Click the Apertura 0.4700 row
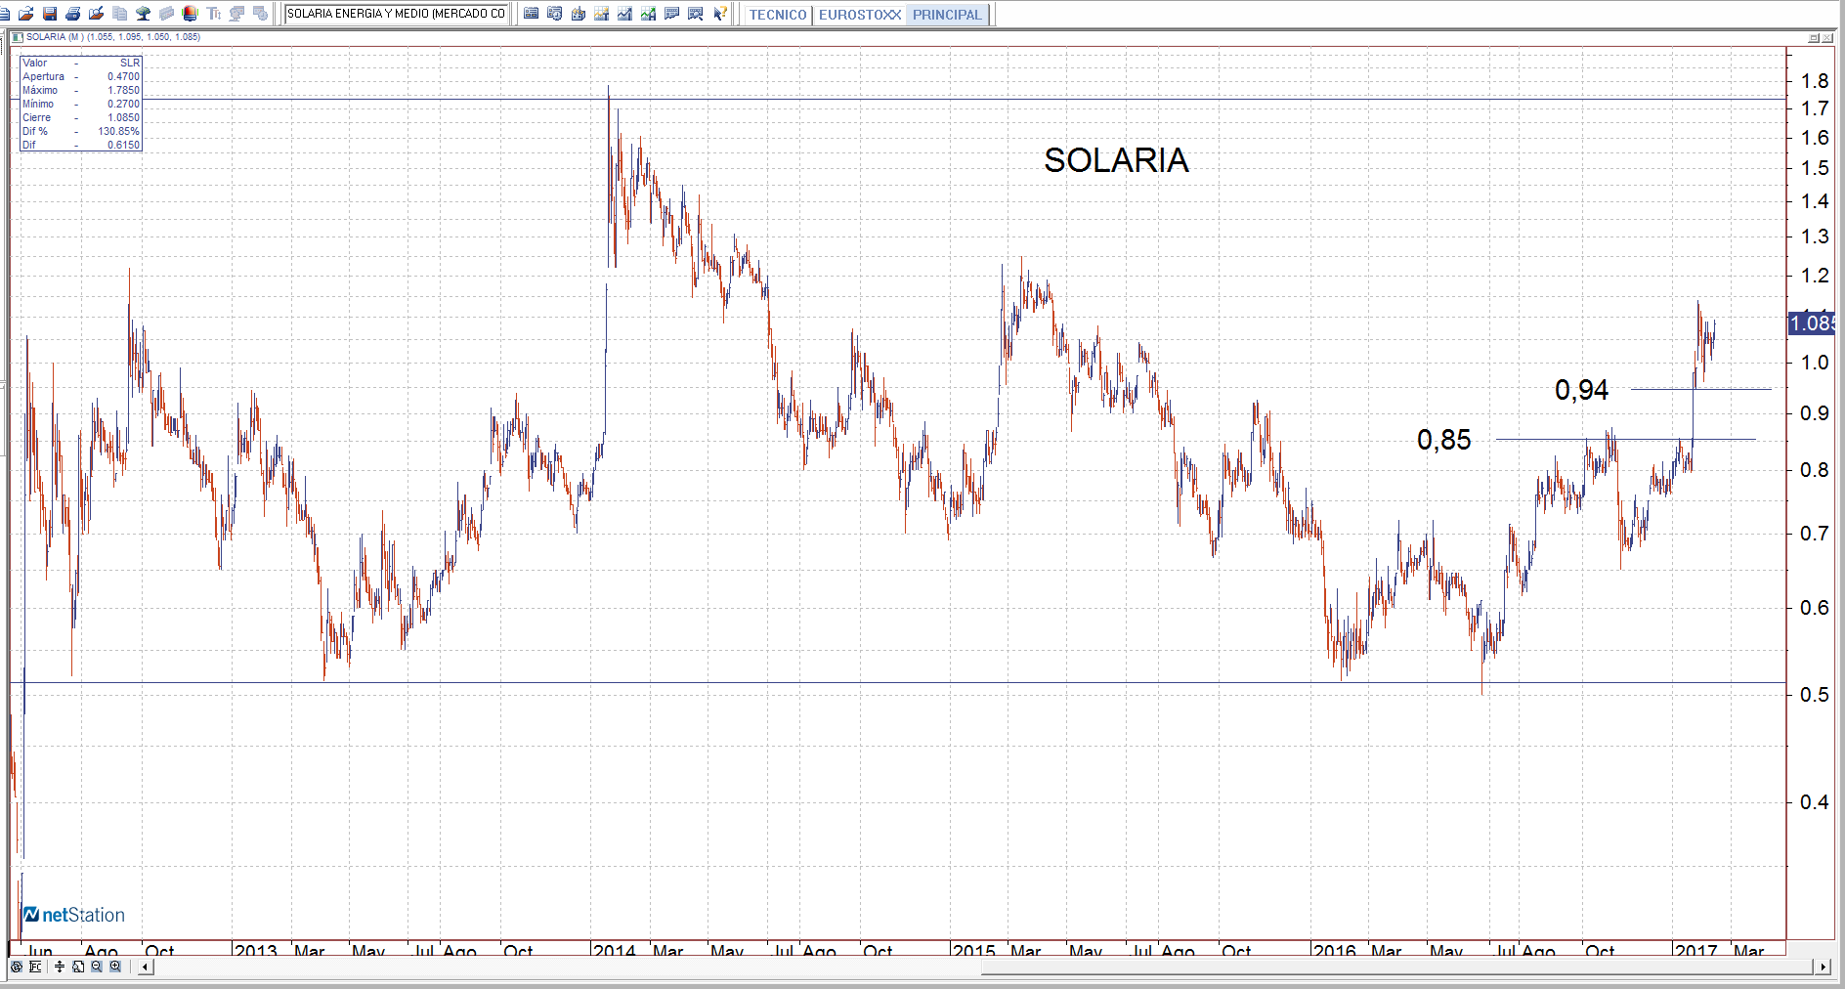Screen dimensions: 1845x989 click(x=81, y=76)
